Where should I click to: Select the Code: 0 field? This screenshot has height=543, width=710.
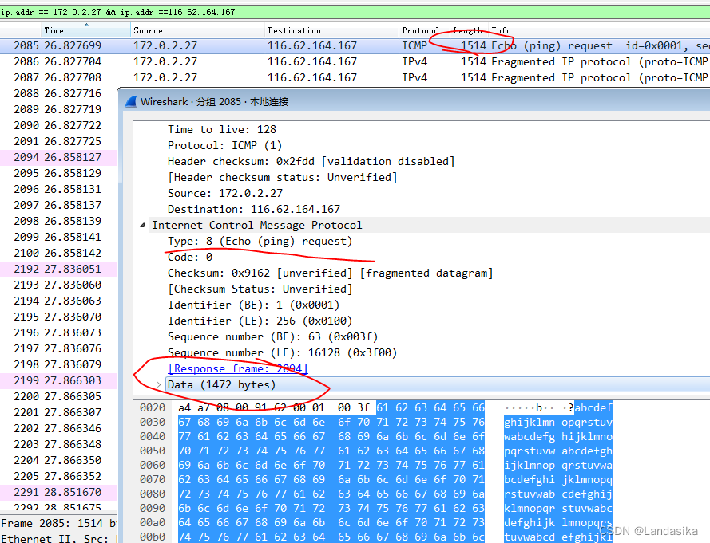click(x=190, y=258)
